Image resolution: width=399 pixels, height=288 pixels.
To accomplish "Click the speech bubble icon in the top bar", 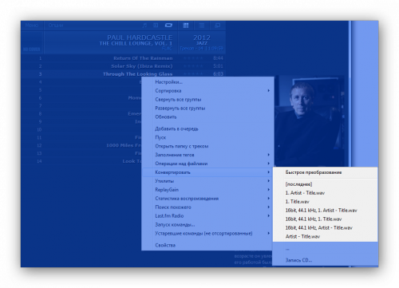I will (218, 26).
